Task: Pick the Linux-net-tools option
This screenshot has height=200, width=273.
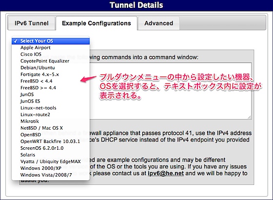Action: [51, 108]
